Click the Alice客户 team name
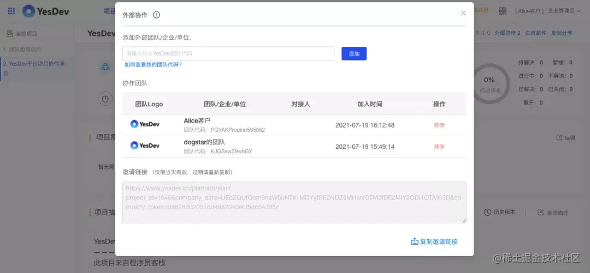Screen dimensions: 590x273 click(x=197, y=120)
